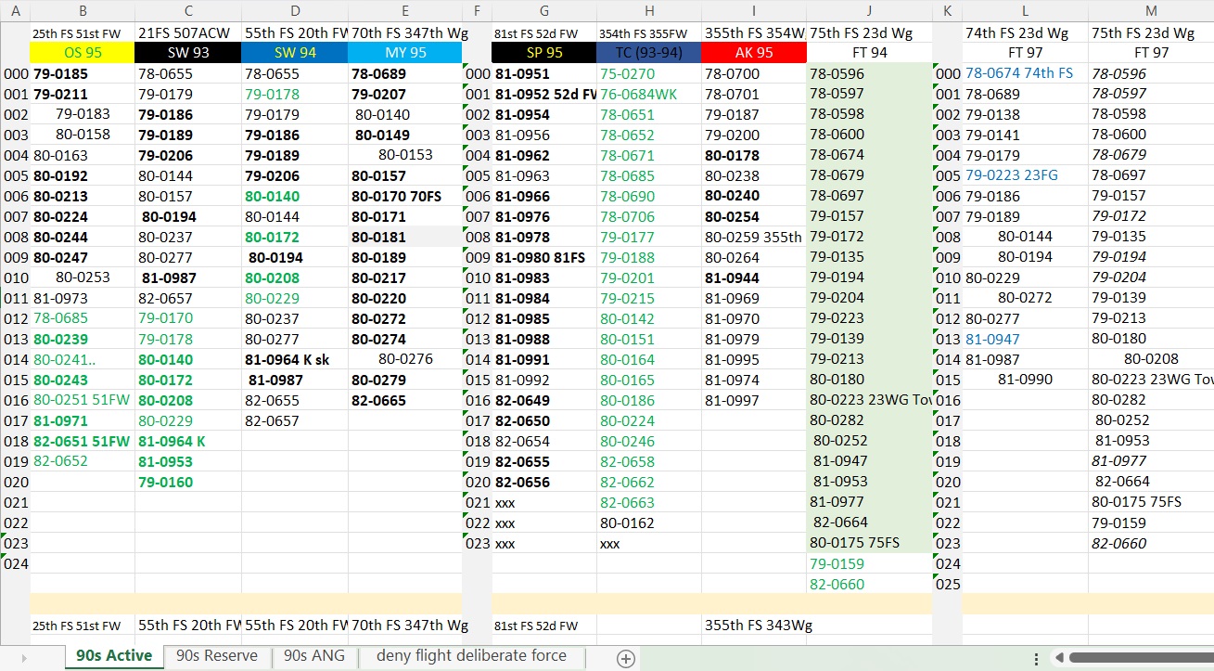Viewport: 1214px width, 671px height.
Task: Select the deny flight deliberate force tab
Action: pyautogui.click(x=471, y=656)
